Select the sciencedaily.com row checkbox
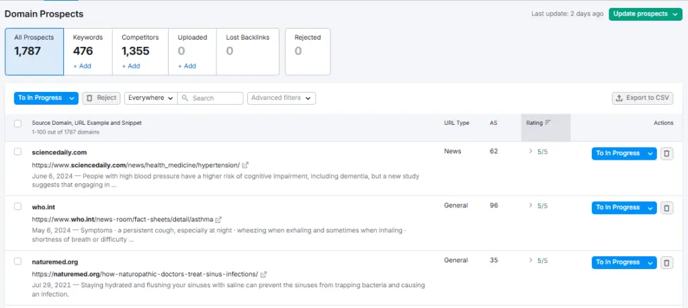The width and height of the screenshot is (688, 308). [17, 152]
